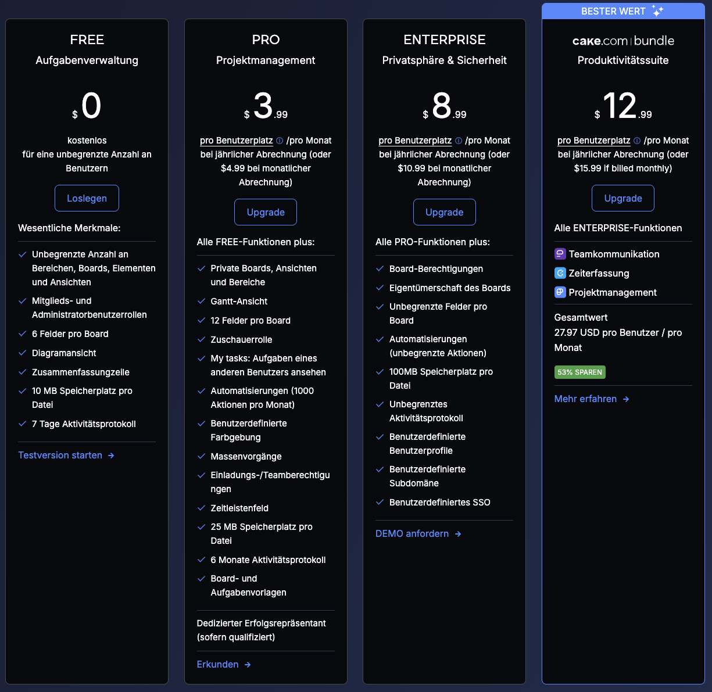
Task: Click the Teamkommunikation app icon
Action: tap(560, 254)
